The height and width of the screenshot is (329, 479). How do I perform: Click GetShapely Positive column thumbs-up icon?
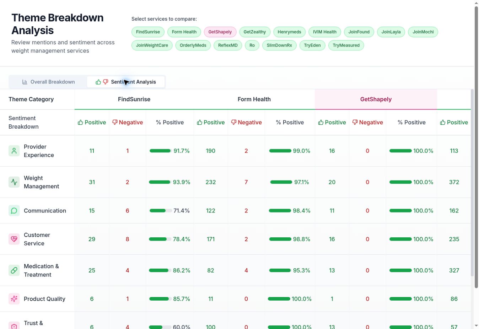(321, 122)
